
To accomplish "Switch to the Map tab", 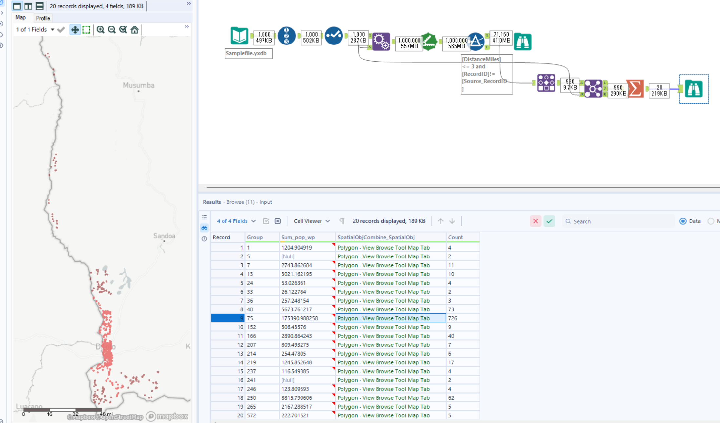I will 20,18.
